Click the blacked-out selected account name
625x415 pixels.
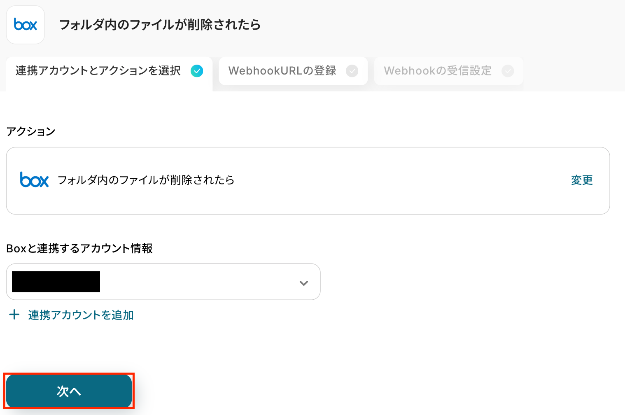(x=56, y=282)
